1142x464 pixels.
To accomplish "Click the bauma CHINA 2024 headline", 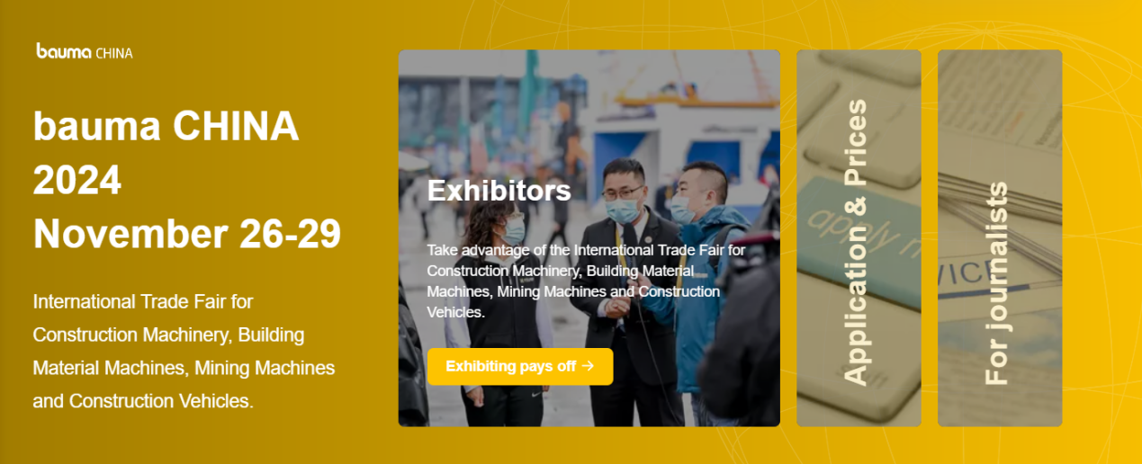I will coord(166,153).
